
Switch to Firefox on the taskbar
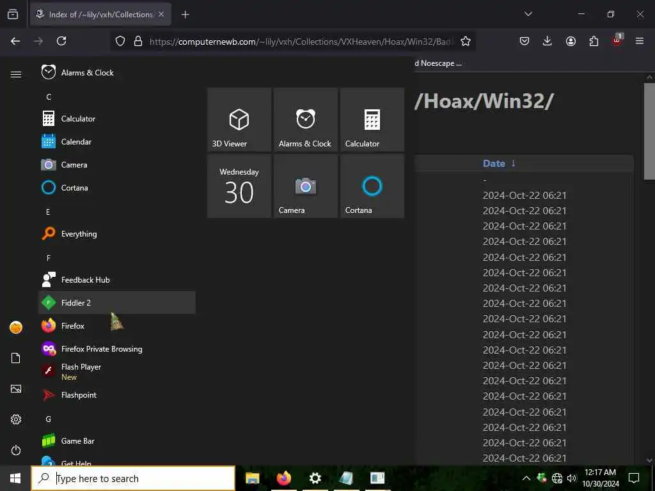tap(283, 478)
